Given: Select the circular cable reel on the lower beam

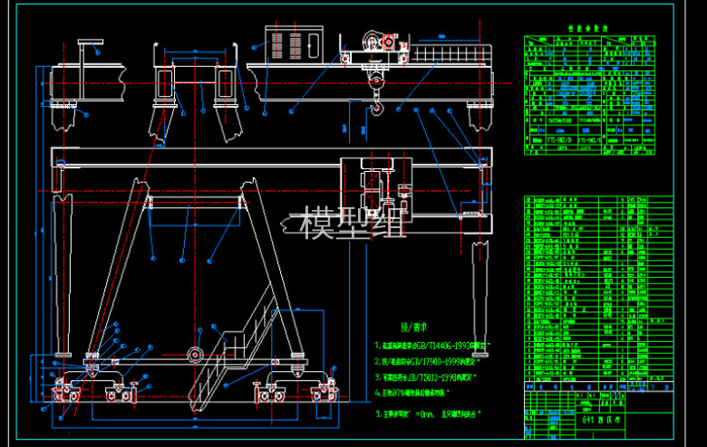Looking at the screenshot, I should click(x=195, y=355).
